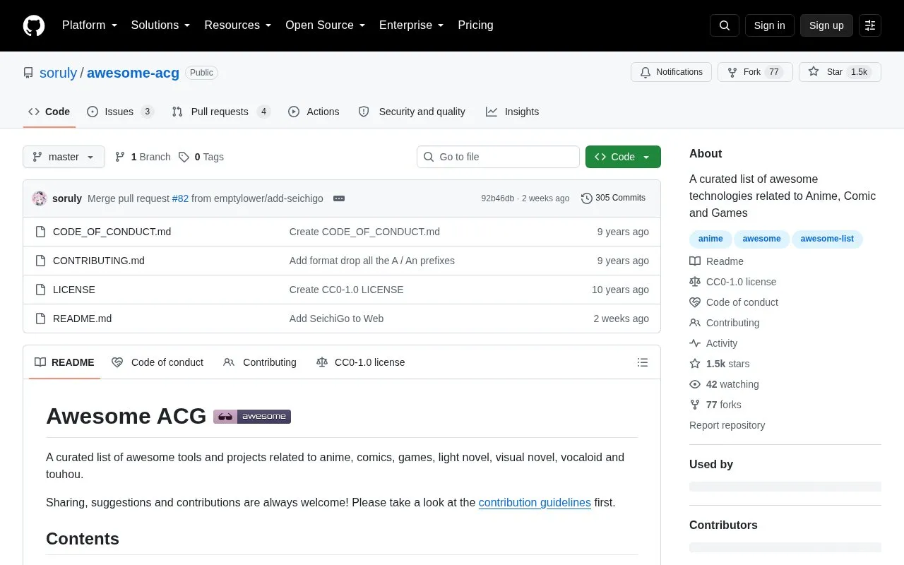
Task: Switch to the Pull requests tab
Action: pyautogui.click(x=221, y=112)
